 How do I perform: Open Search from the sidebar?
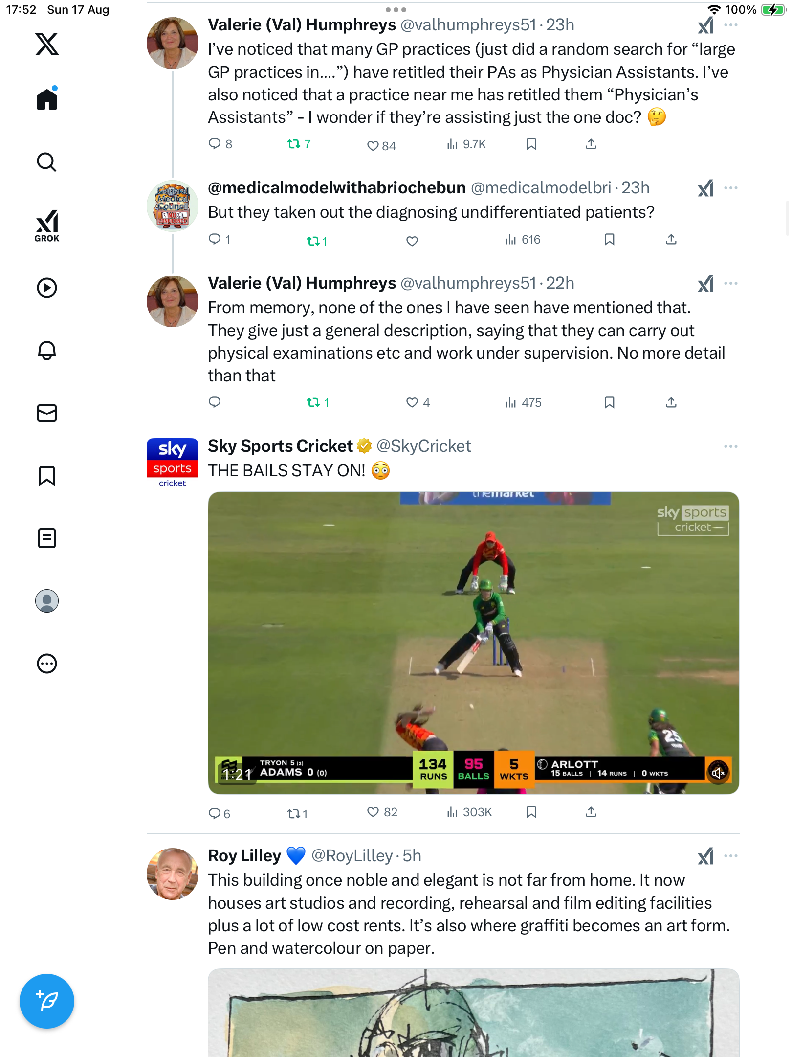[47, 162]
